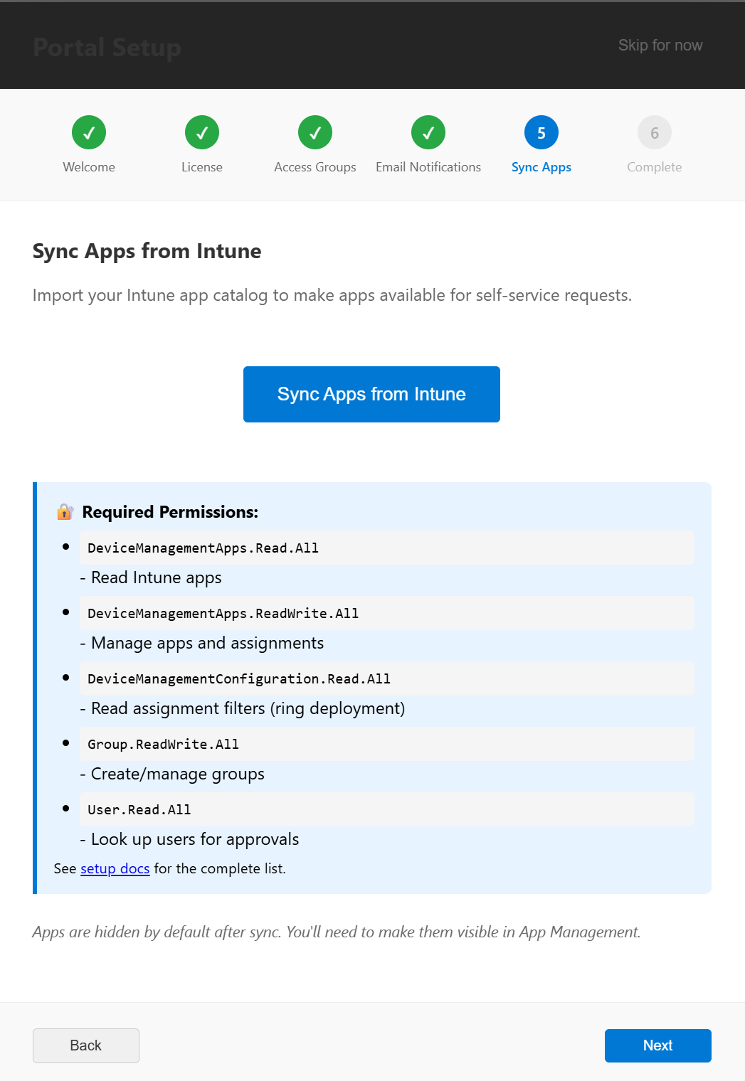The width and height of the screenshot is (745, 1081).
Task: Click the Group.ReadWrite.All permission code
Action: click(x=387, y=744)
